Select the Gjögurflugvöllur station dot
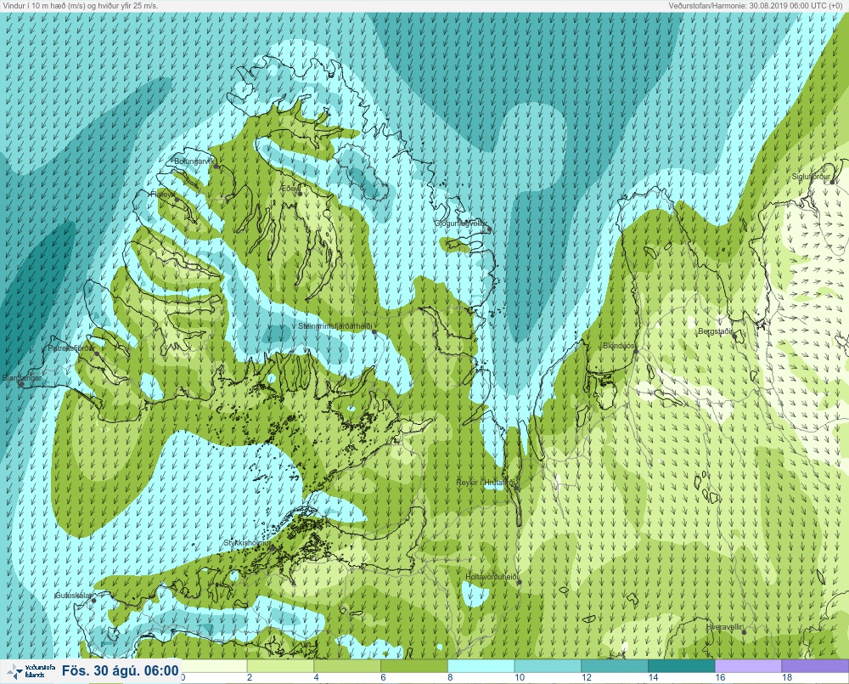 [489, 229]
